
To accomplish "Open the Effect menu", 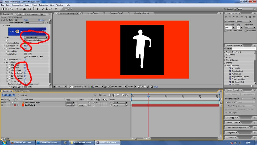I will (x=34, y=5).
